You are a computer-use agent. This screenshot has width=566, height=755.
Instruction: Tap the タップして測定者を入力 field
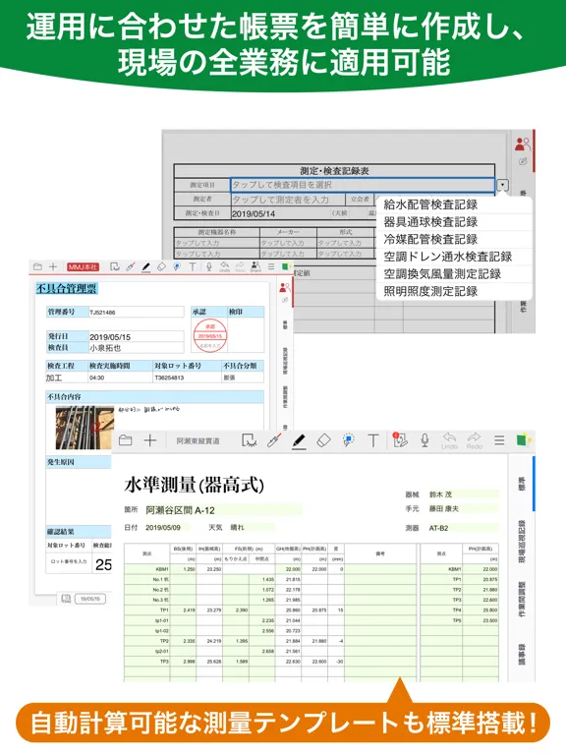click(x=288, y=200)
